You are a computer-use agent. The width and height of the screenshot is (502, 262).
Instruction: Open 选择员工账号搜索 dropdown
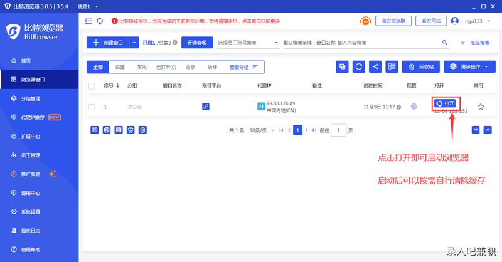pos(248,43)
